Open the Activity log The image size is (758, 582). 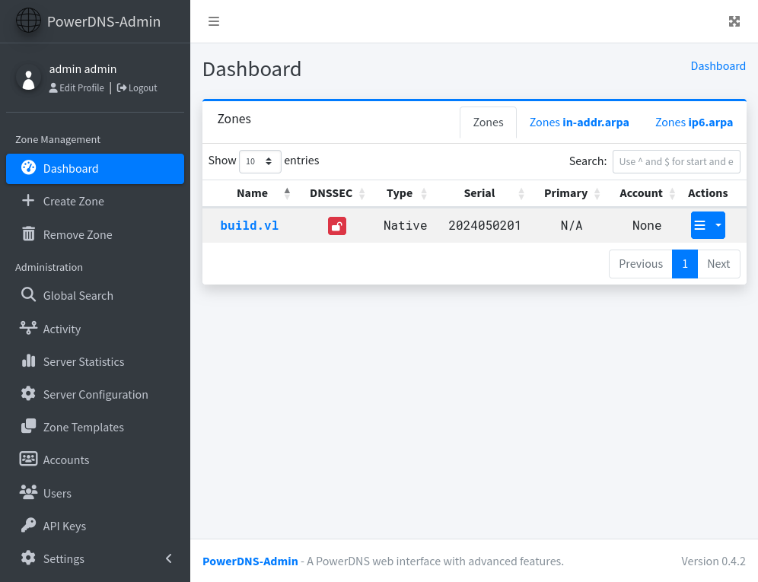(x=62, y=329)
